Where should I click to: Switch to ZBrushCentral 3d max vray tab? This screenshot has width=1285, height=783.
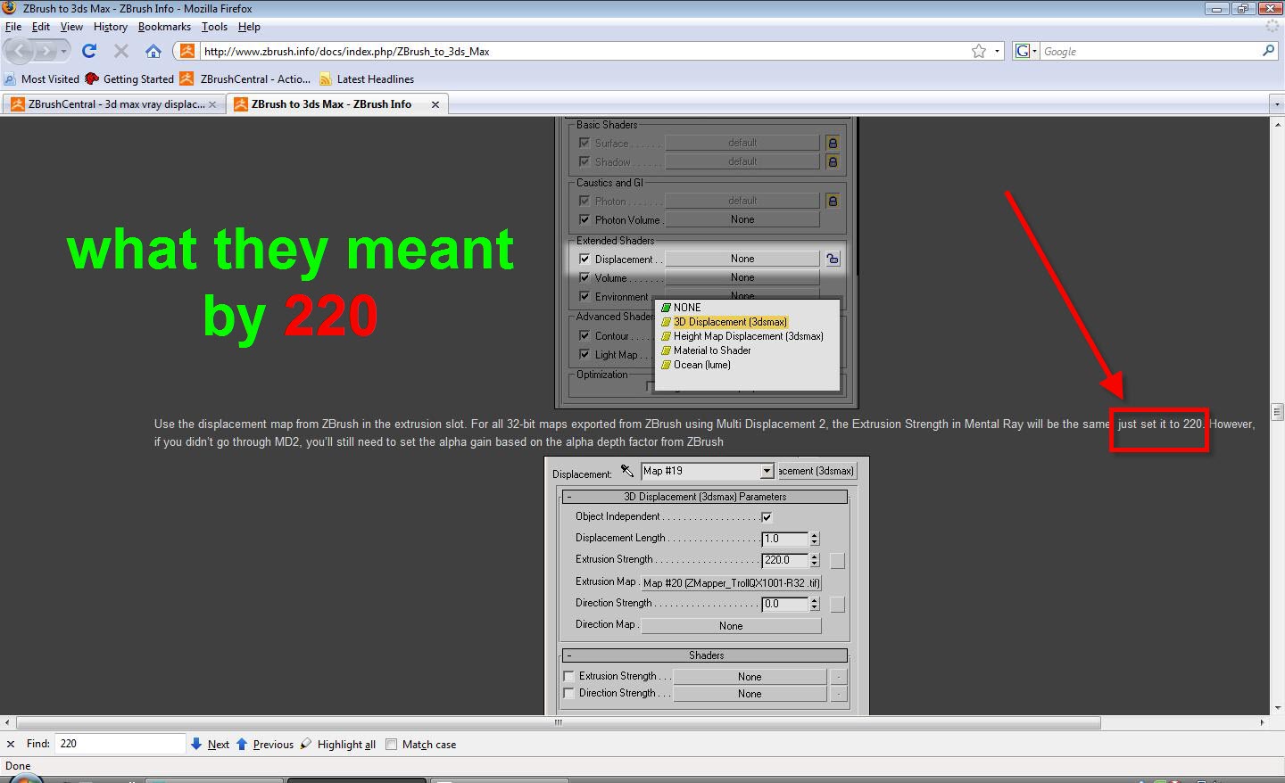tap(113, 104)
